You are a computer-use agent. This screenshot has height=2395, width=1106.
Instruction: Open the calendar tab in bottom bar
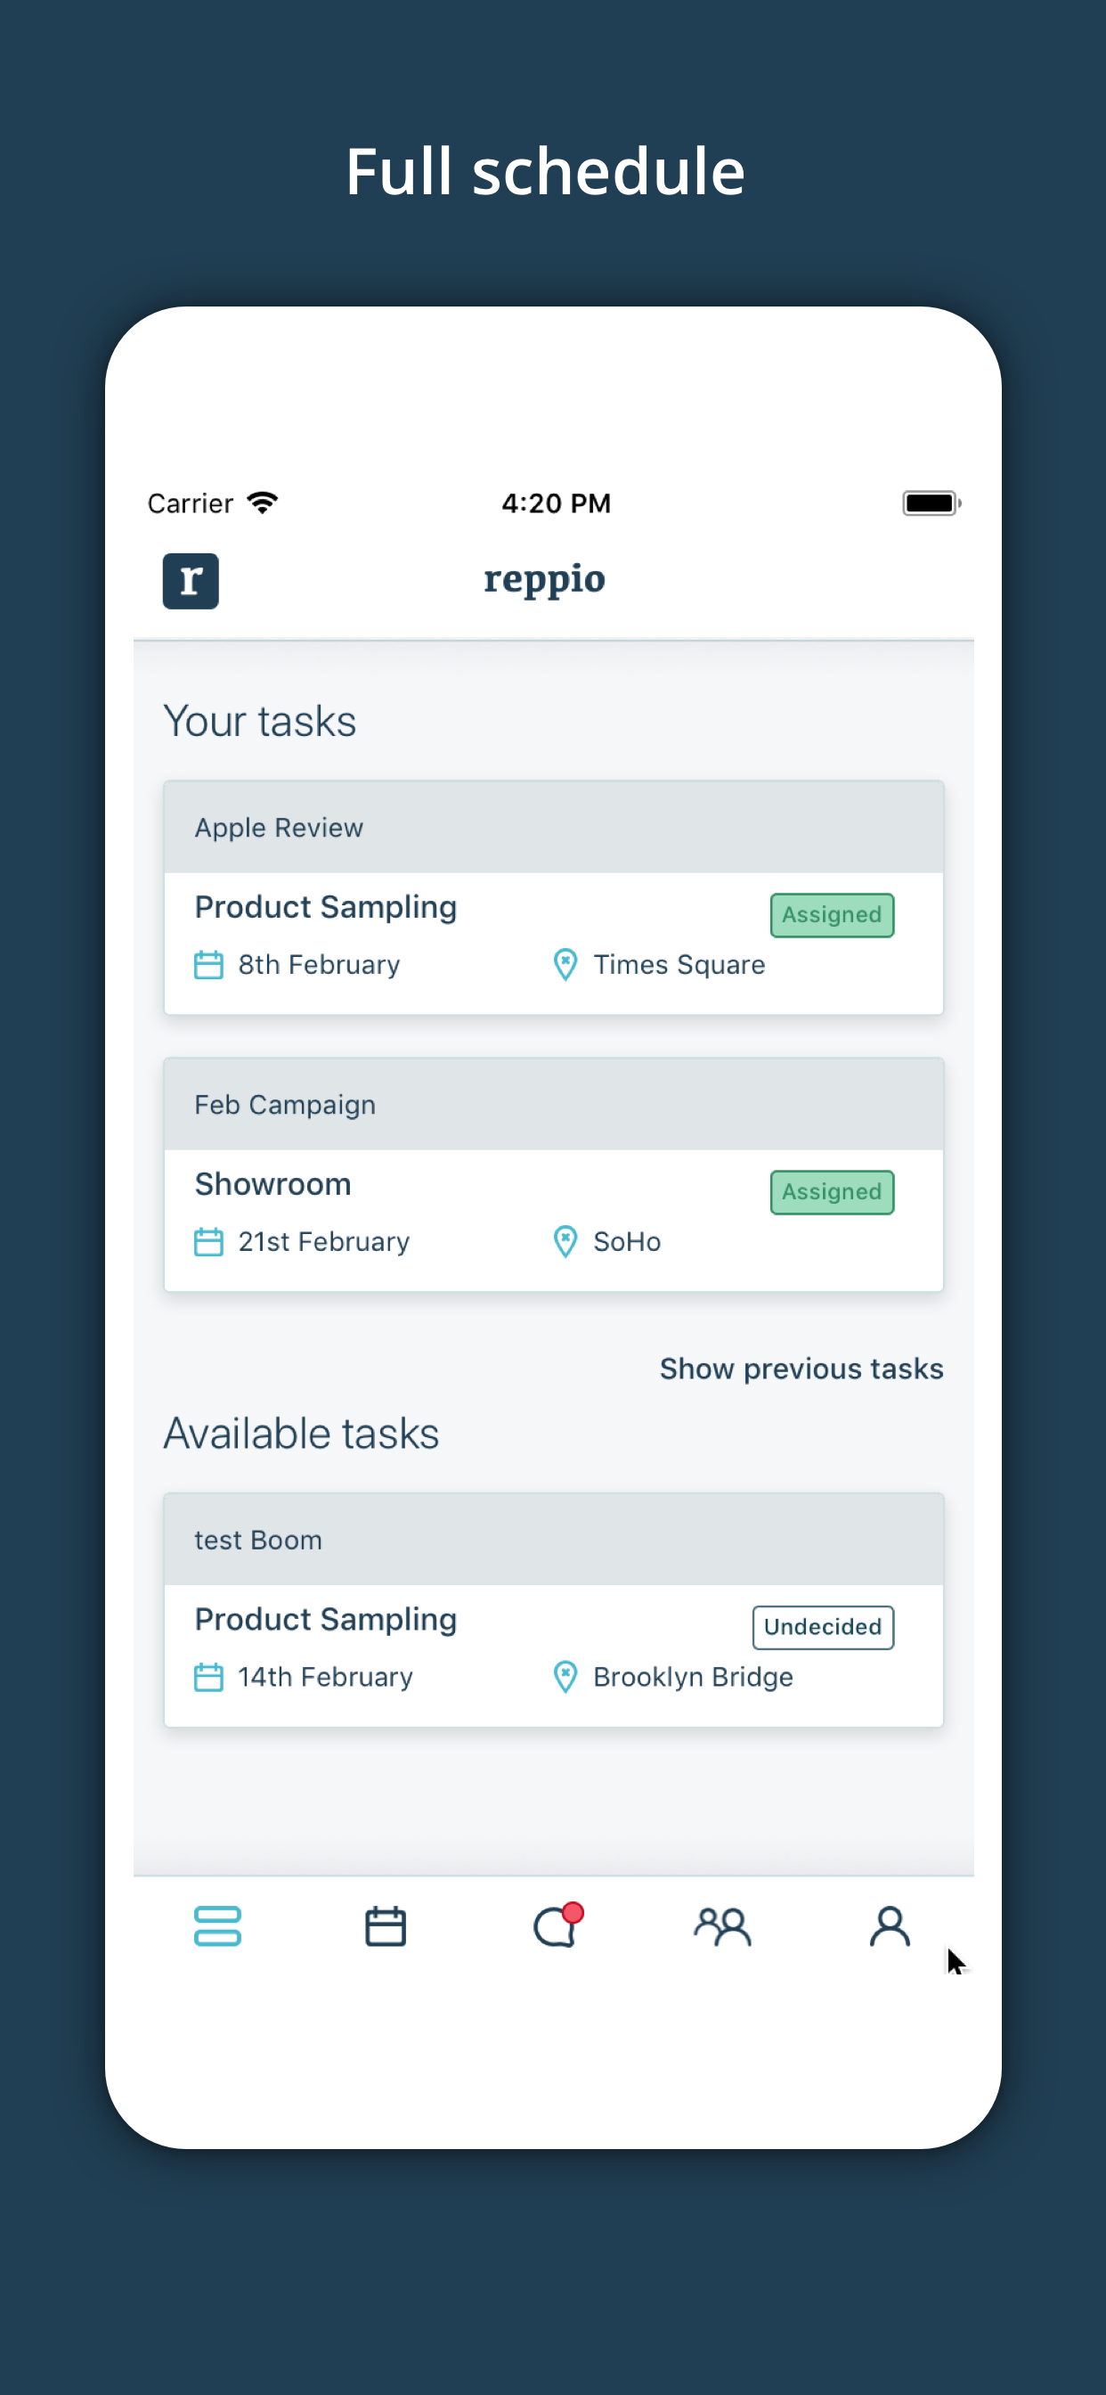tap(385, 1925)
